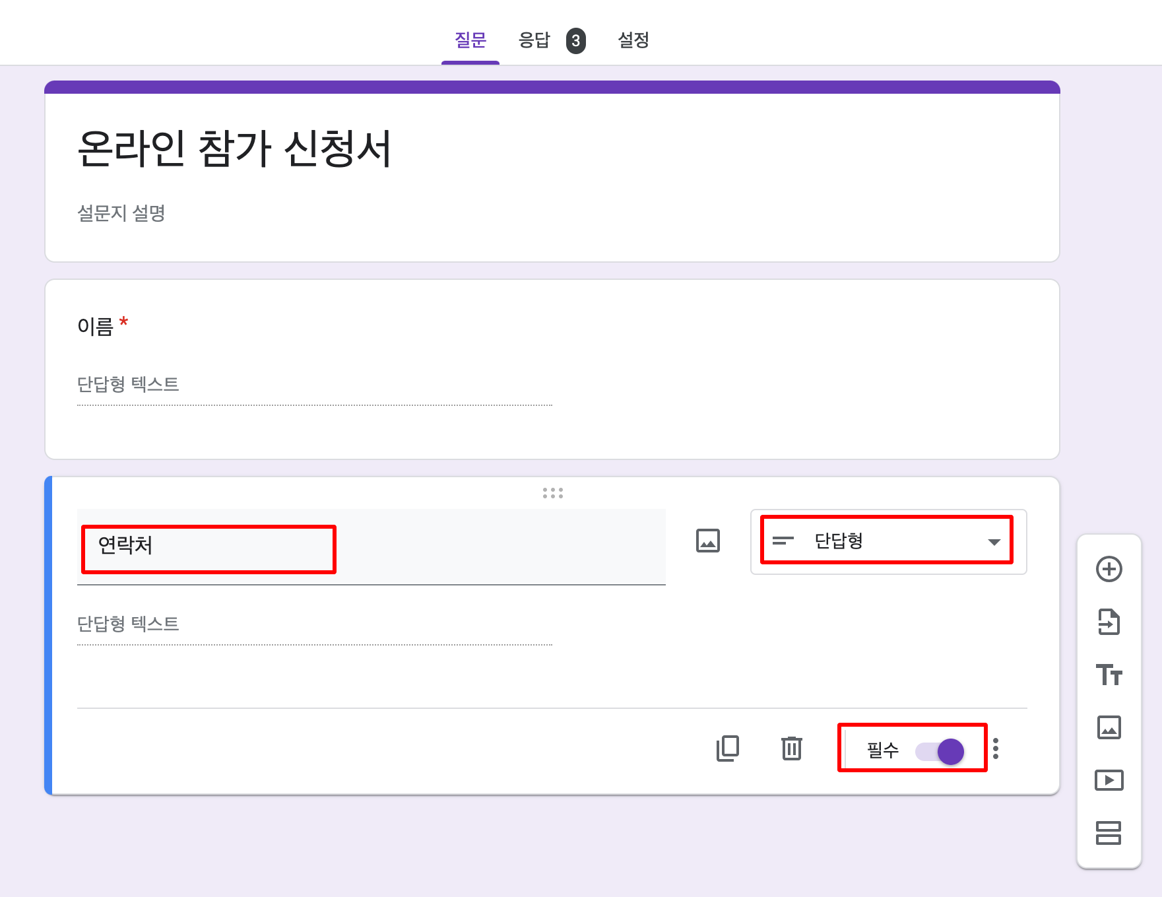Screen dimensions: 1162x897
Task: Click the add question plus icon
Action: tap(1109, 569)
